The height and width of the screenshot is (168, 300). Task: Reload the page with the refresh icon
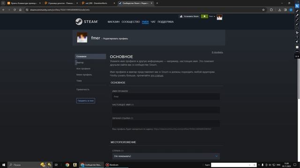[x=15, y=10]
